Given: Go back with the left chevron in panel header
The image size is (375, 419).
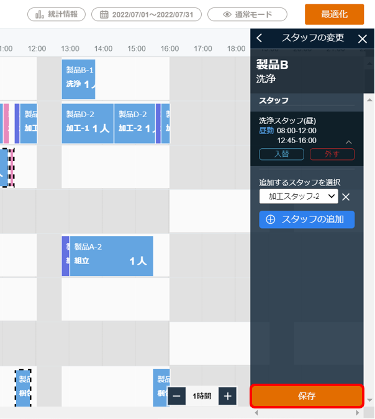Looking at the screenshot, I should click(259, 38).
